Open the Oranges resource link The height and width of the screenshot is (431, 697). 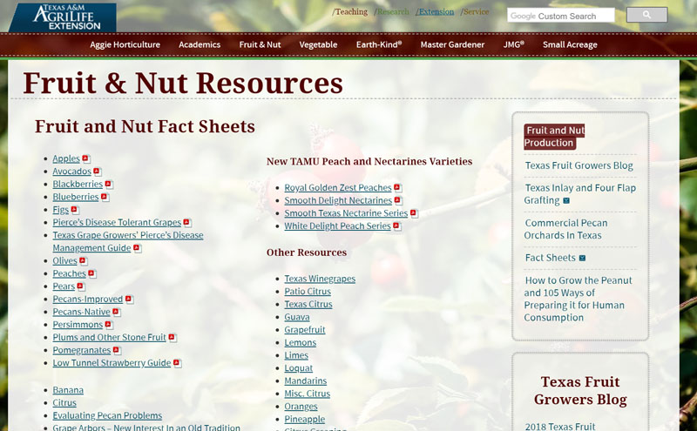click(x=301, y=407)
